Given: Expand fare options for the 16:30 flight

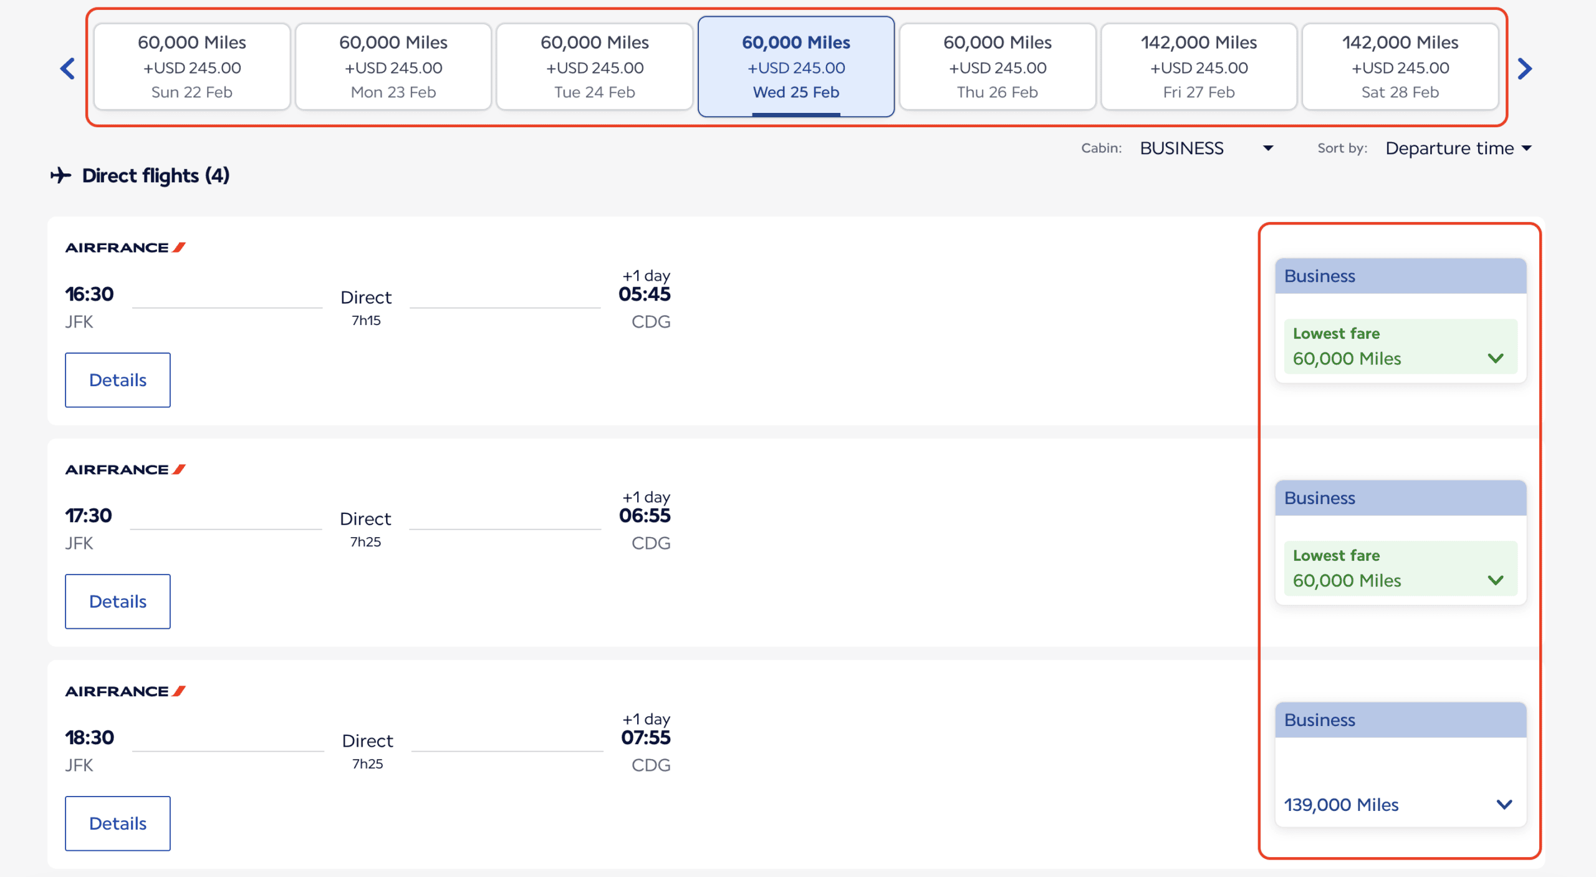Looking at the screenshot, I should [x=1496, y=359].
